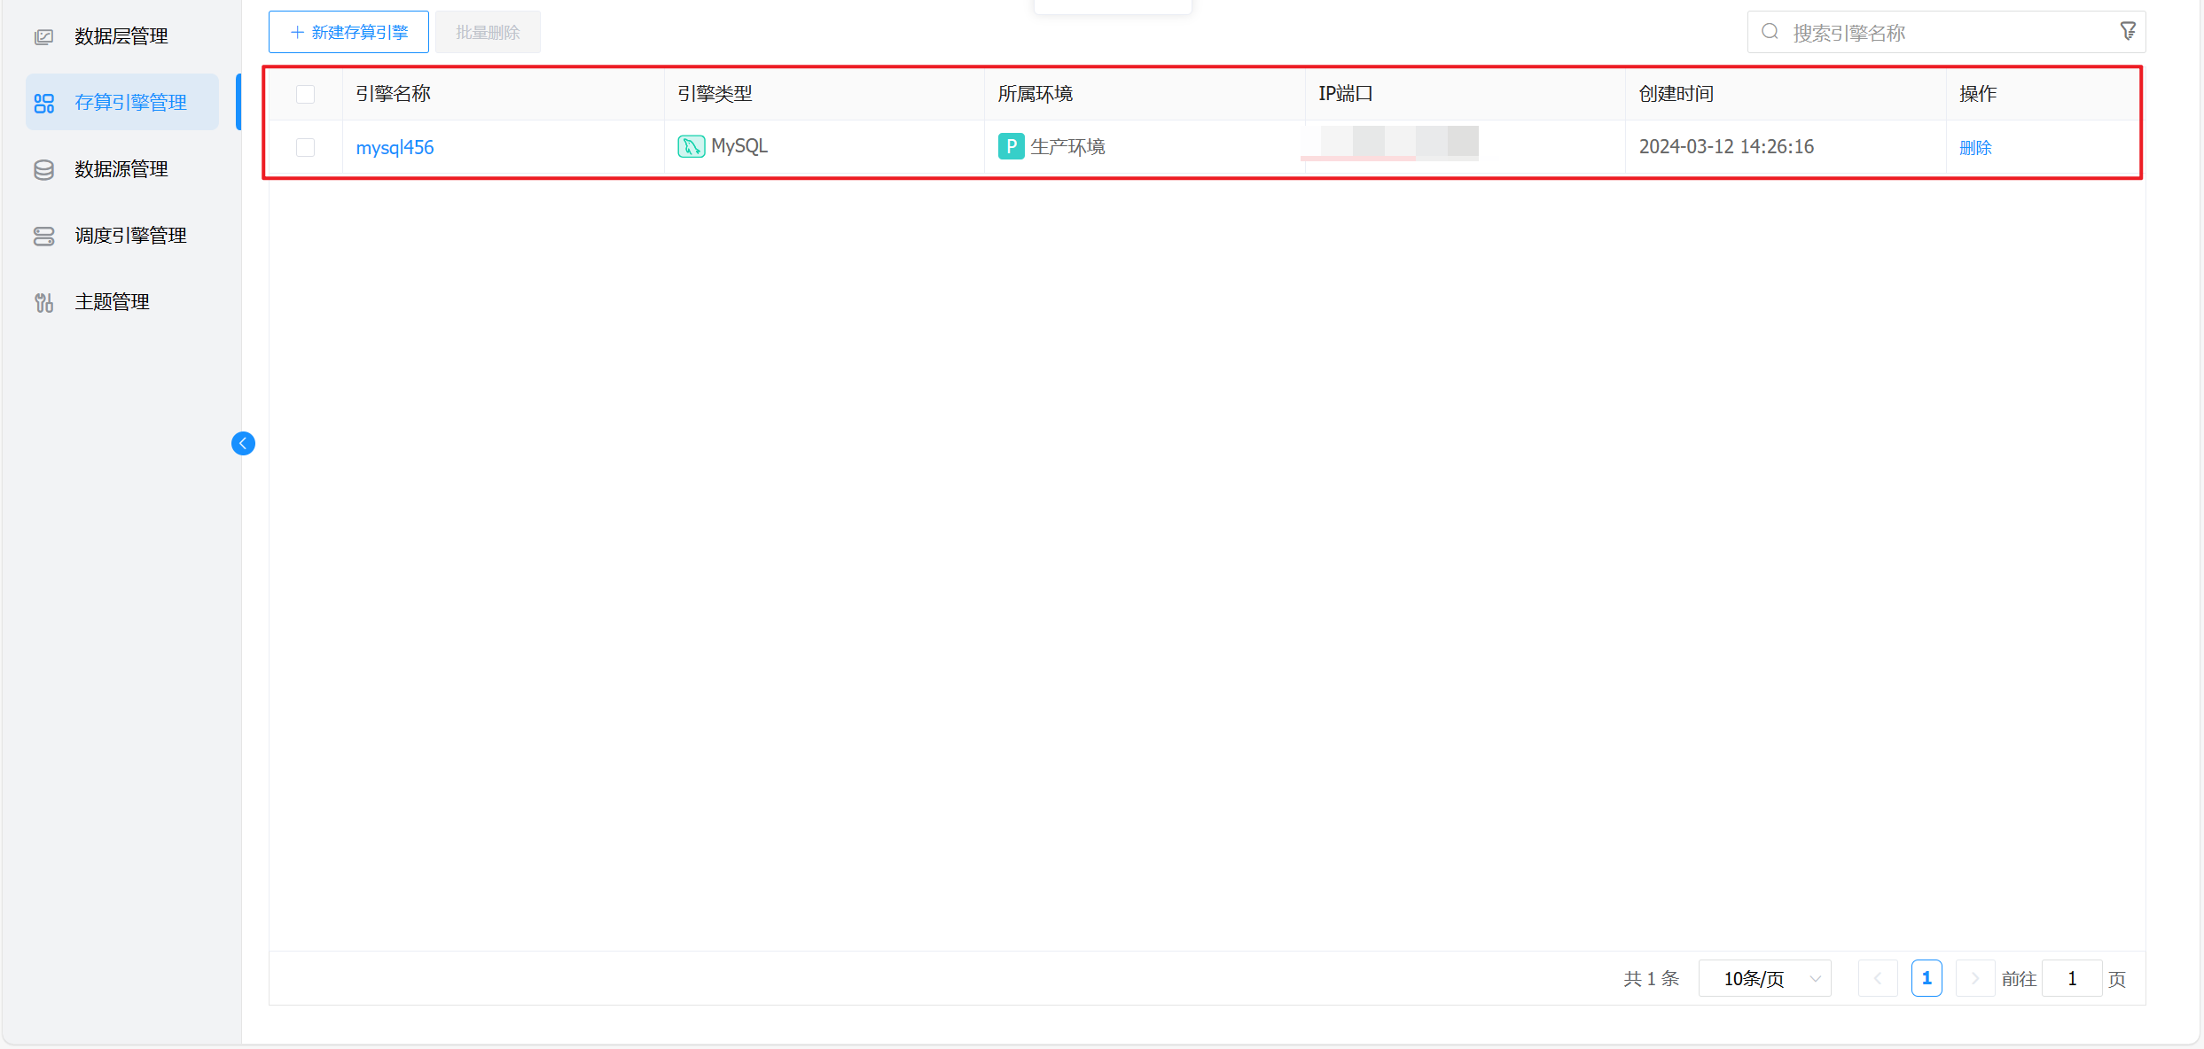Image resolution: width=2204 pixels, height=1049 pixels.
Task: Click the magnifier search icon
Action: pos(1770,32)
